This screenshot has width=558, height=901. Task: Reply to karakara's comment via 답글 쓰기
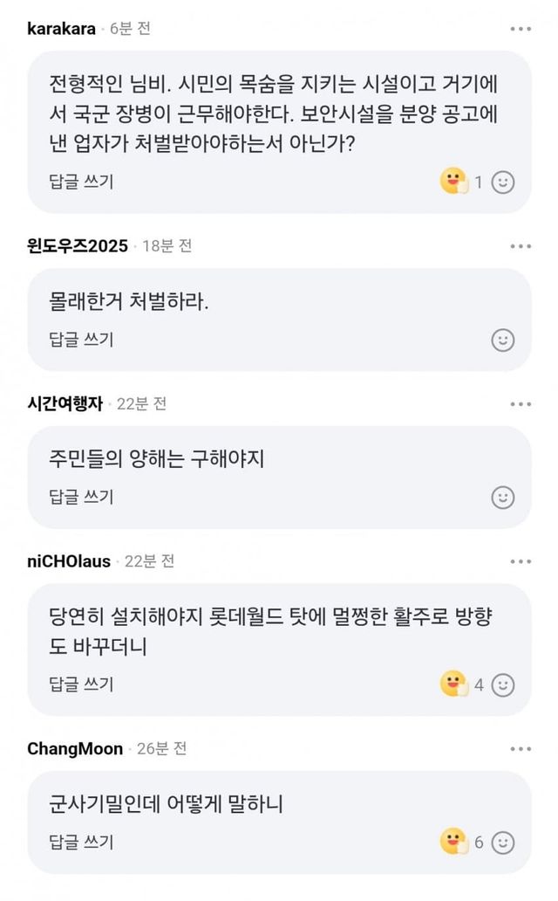pyautogui.click(x=81, y=182)
